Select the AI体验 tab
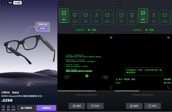This screenshot has width=172, height=112. point(17,3)
